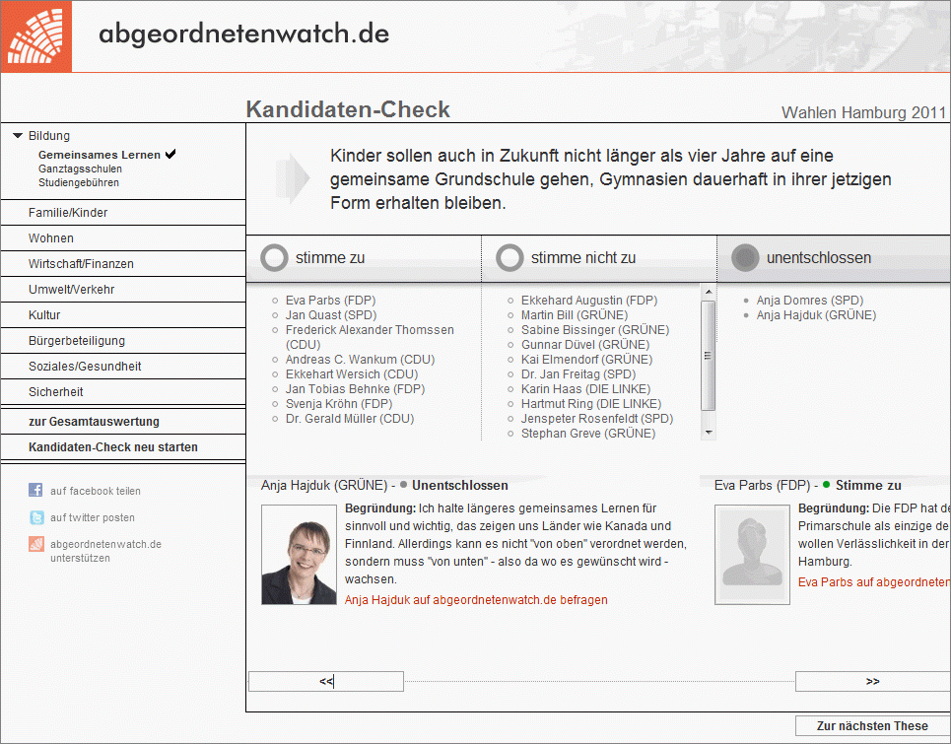951x744 pixels.
Task: Click the abgeordnetenwatch.de orange logo
Action: [36, 36]
